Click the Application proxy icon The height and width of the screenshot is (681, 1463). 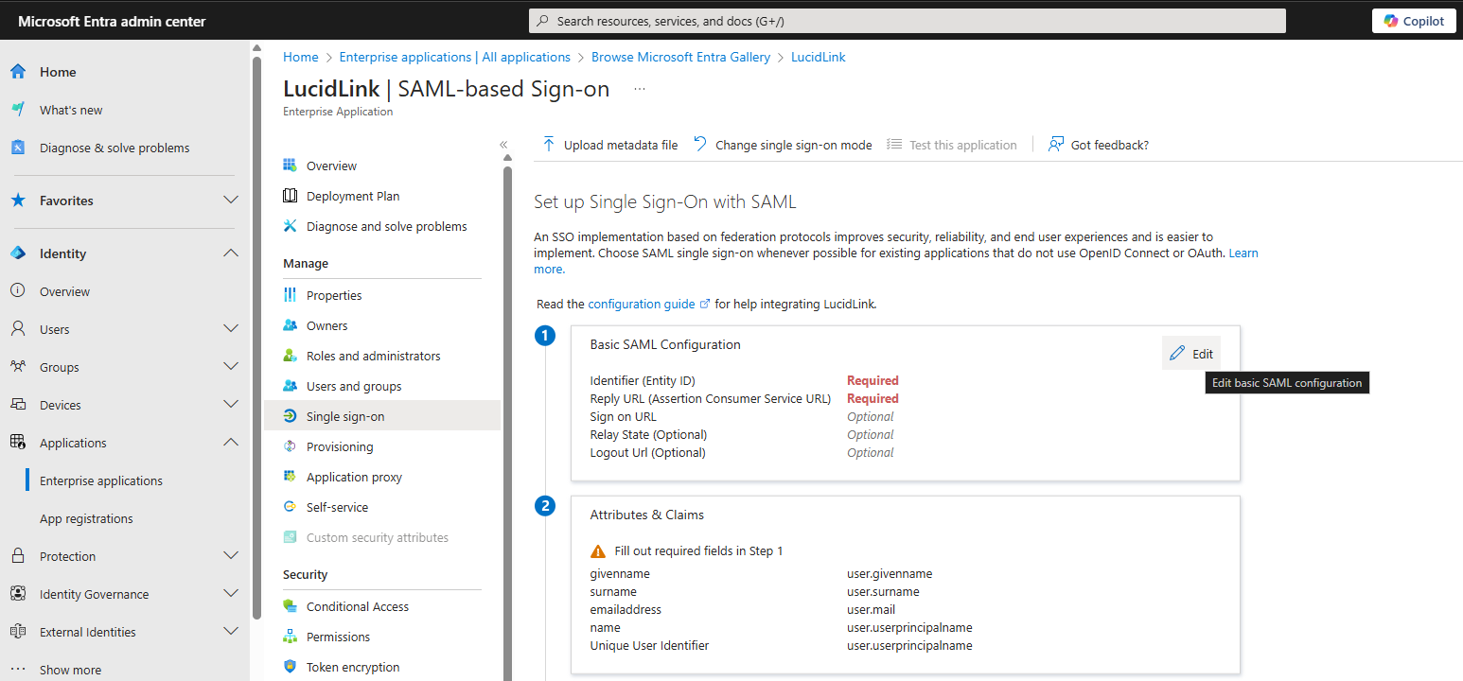[291, 477]
